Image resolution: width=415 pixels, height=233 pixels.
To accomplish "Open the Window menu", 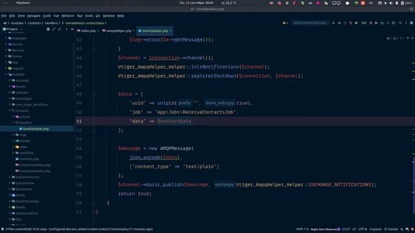I will (108, 16).
